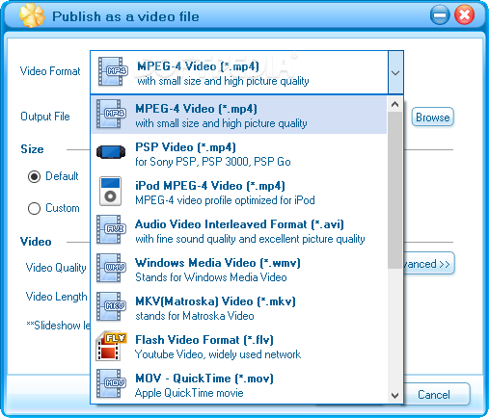
Task: Click "Apple QuickTime movie" description text
Action: (189, 393)
